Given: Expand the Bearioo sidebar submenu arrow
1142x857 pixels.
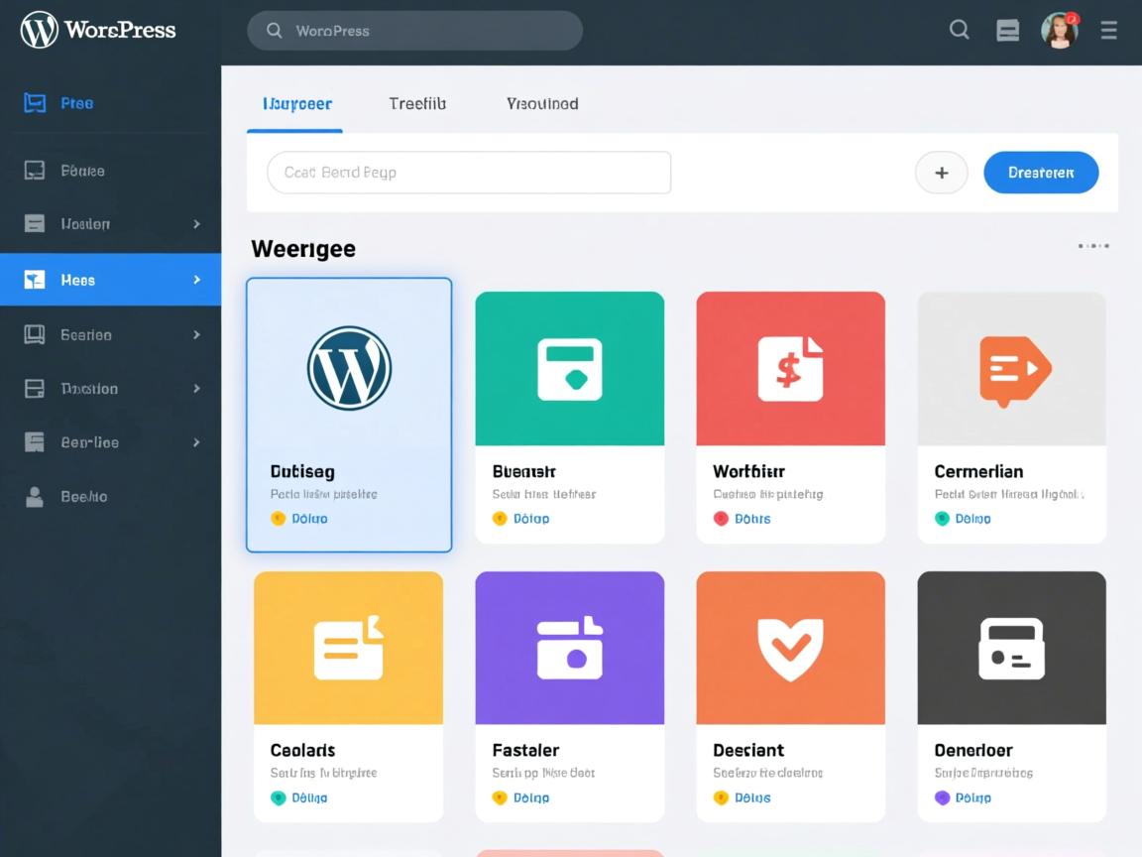Looking at the screenshot, I should pos(196,335).
